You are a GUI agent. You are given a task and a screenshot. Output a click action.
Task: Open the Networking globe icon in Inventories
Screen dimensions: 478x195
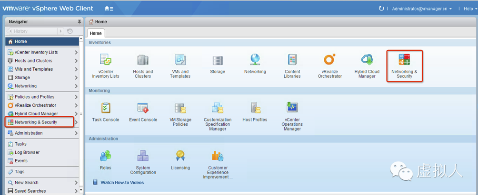[x=255, y=59]
